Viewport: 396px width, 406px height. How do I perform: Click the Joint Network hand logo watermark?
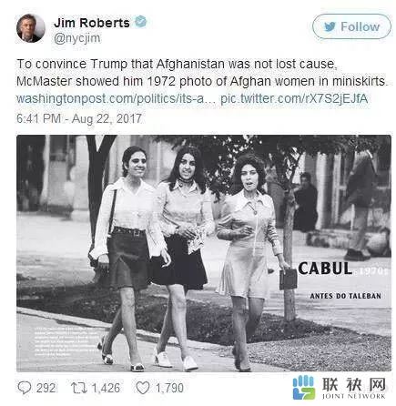(x=303, y=388)
